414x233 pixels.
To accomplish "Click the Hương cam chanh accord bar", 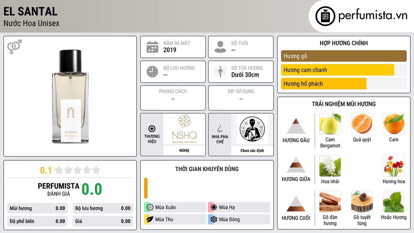I will (344, 70).
